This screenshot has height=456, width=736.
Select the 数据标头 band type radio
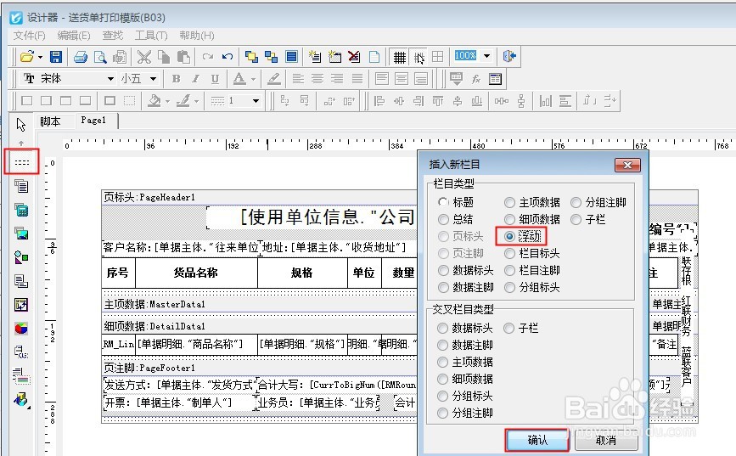tap(442, 271)
